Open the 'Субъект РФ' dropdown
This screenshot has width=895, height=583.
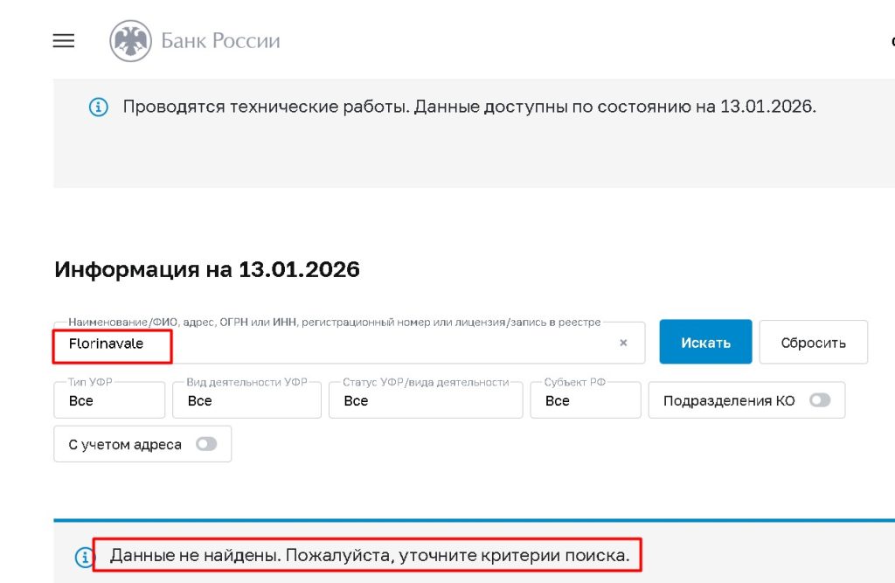click(586, 400)
